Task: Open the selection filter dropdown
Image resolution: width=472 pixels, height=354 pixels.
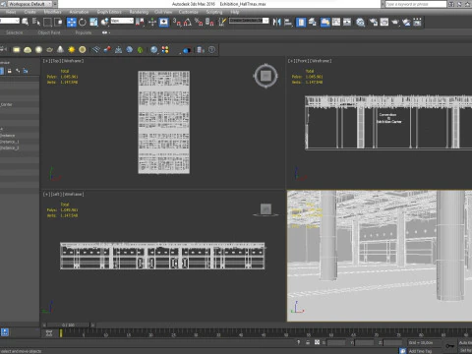Action: (10, 21)
